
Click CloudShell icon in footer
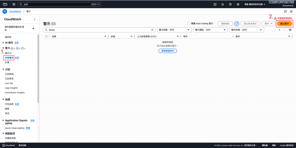pyautogui.click(x=3, y=145)
